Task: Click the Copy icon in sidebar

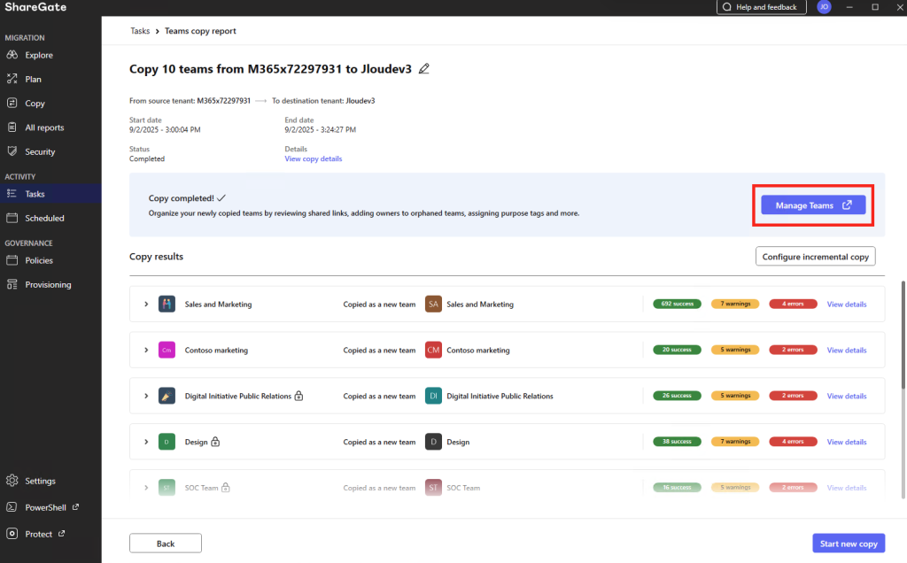Action: point(12,103)
